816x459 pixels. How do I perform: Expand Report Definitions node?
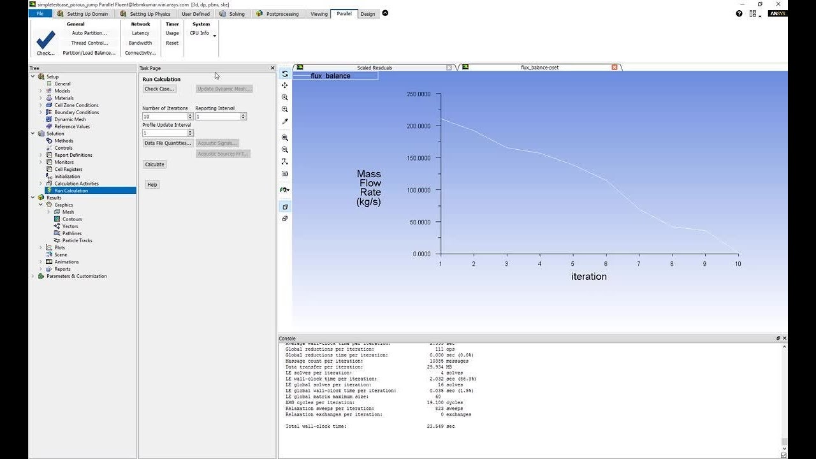[41, 155]
